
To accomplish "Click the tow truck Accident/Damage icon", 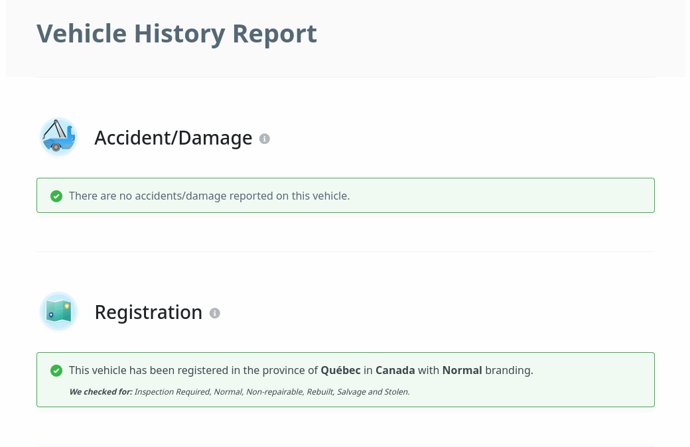I will (x=58, y=137).
